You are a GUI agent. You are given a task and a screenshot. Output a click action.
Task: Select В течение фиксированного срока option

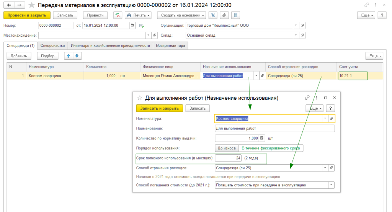270,148
